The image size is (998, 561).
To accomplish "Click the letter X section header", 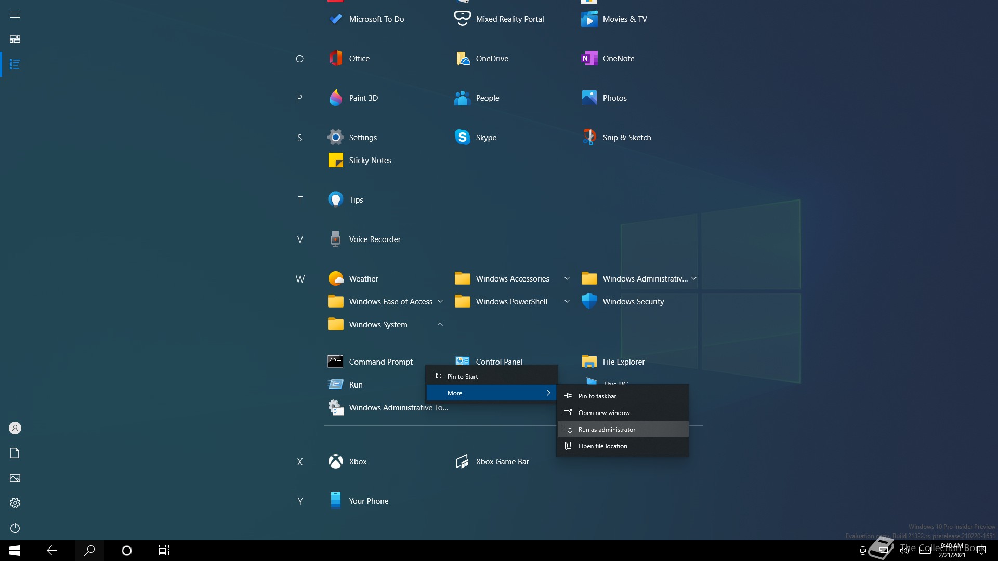I will [x=300, y=462].
